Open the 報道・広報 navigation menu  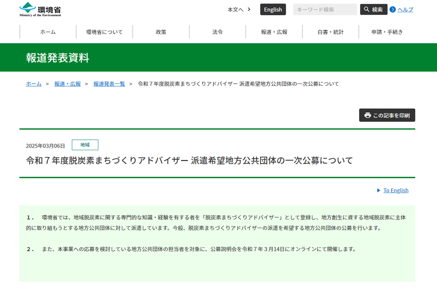[274, 32]
